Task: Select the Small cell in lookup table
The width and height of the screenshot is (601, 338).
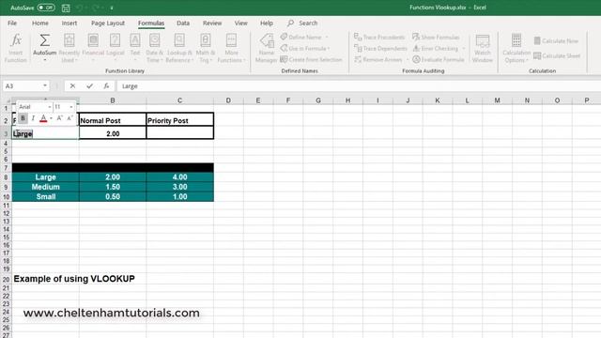Action: tap(46, 196)
